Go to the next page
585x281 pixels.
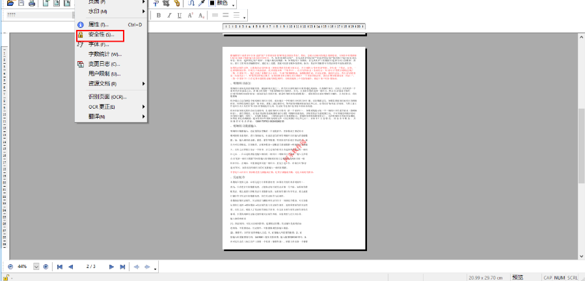tap(111, 267)
